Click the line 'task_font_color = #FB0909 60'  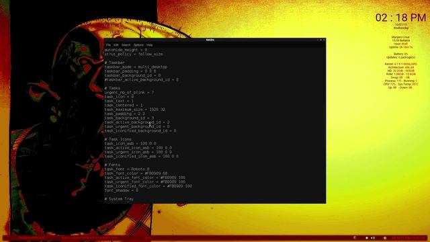pyautogui.click(x=136, y=173)
